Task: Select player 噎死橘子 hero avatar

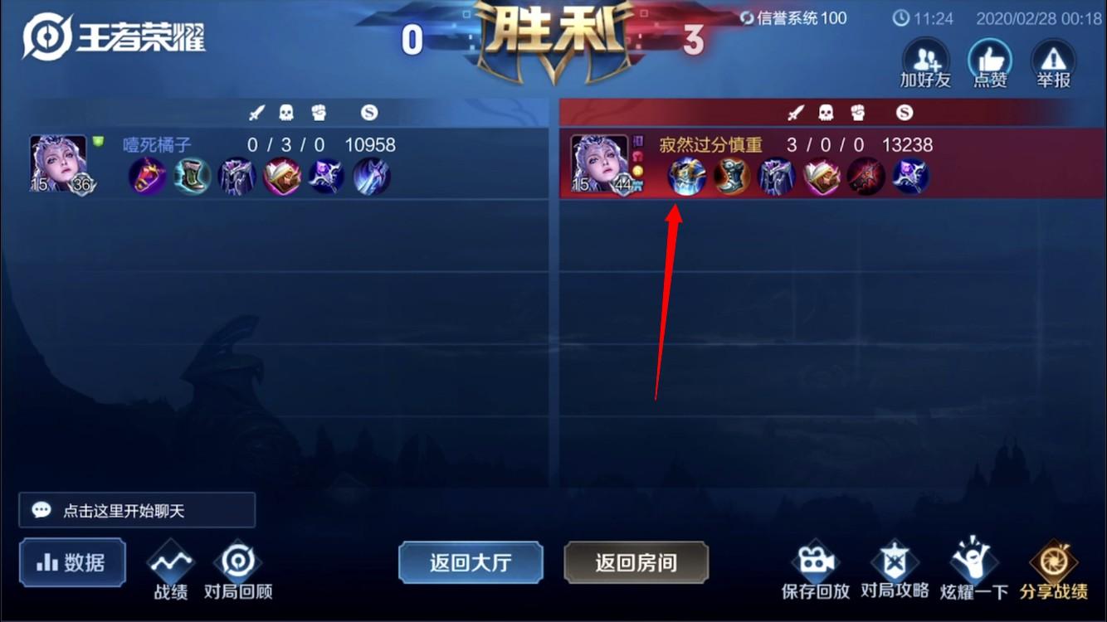Action: click(x=59, y=163)
